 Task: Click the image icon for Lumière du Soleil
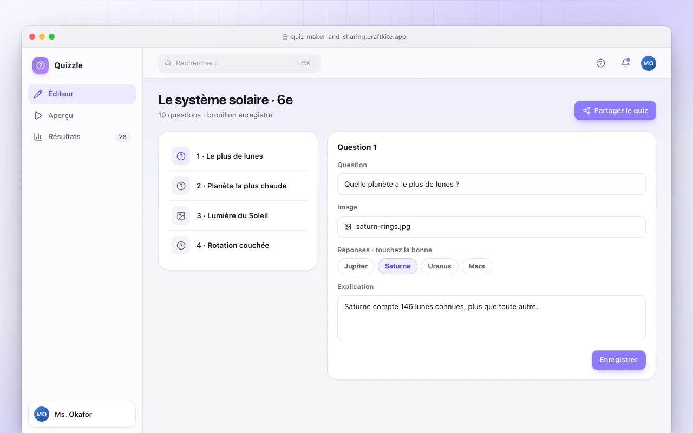tap(181, 215)
